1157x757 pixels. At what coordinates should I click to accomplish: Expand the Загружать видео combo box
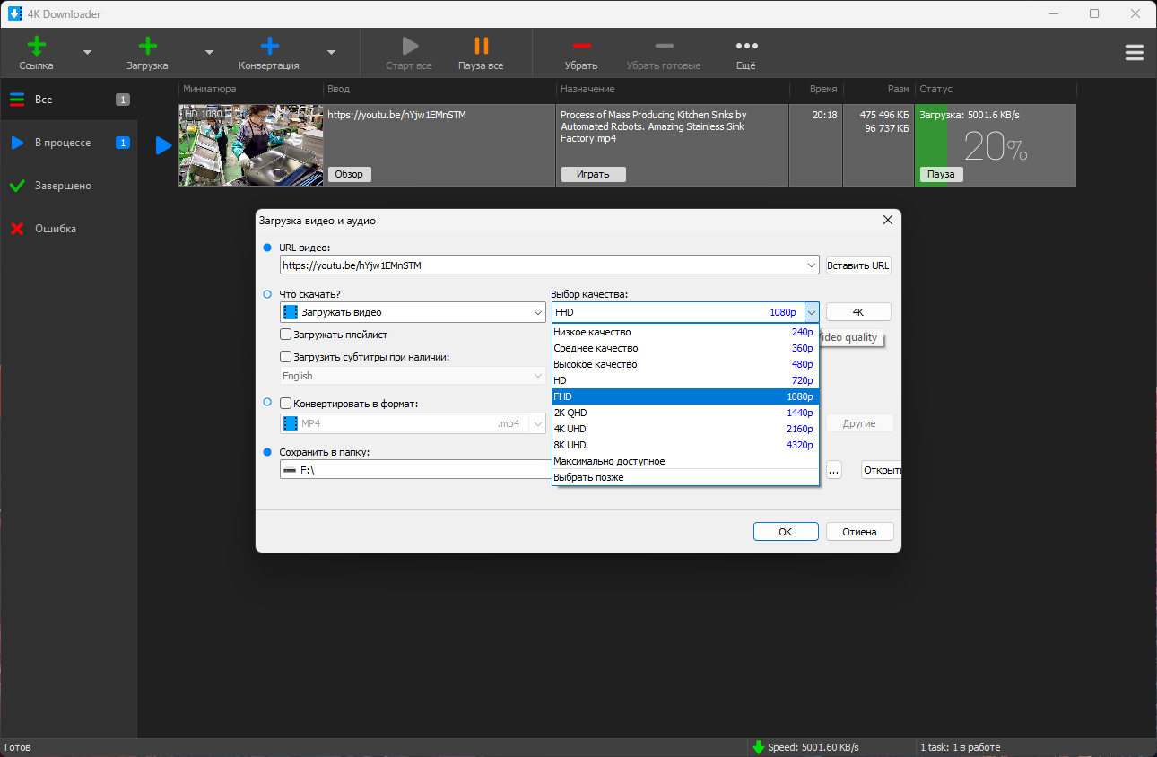[413, 312]
